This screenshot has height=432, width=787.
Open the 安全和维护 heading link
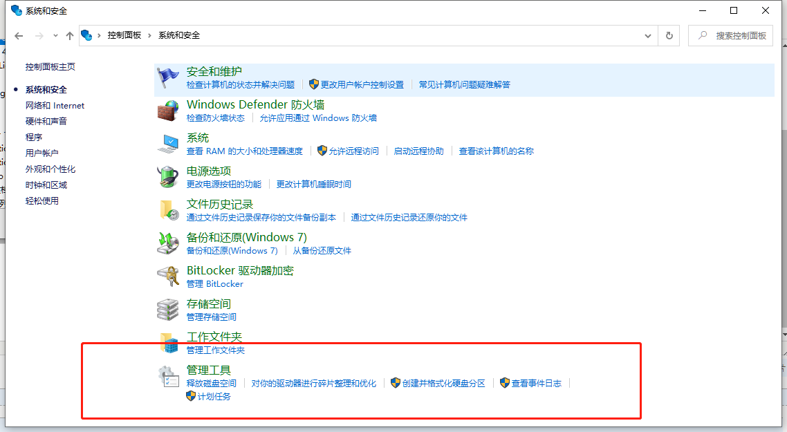214,72
